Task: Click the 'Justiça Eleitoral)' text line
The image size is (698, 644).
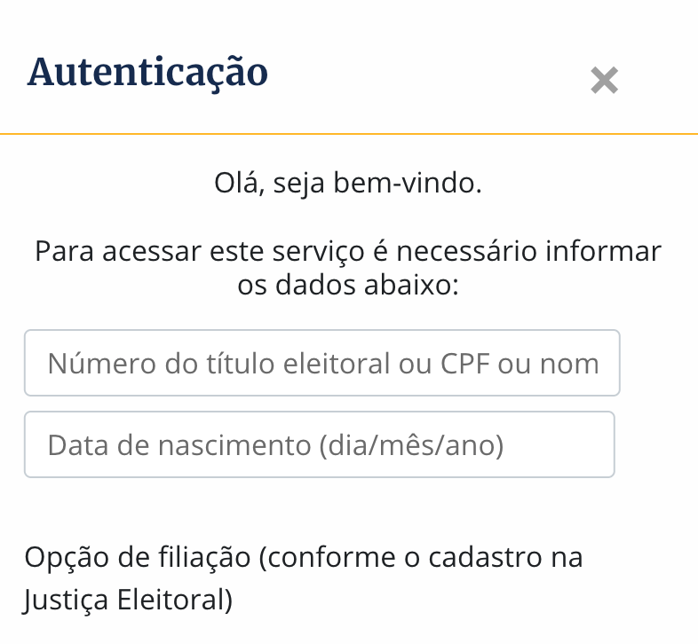Action: pyautogui.click(x=129, y=600)
